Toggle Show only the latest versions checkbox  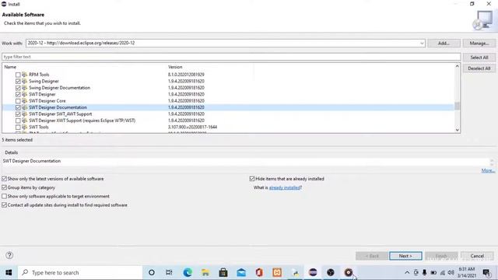4,179
